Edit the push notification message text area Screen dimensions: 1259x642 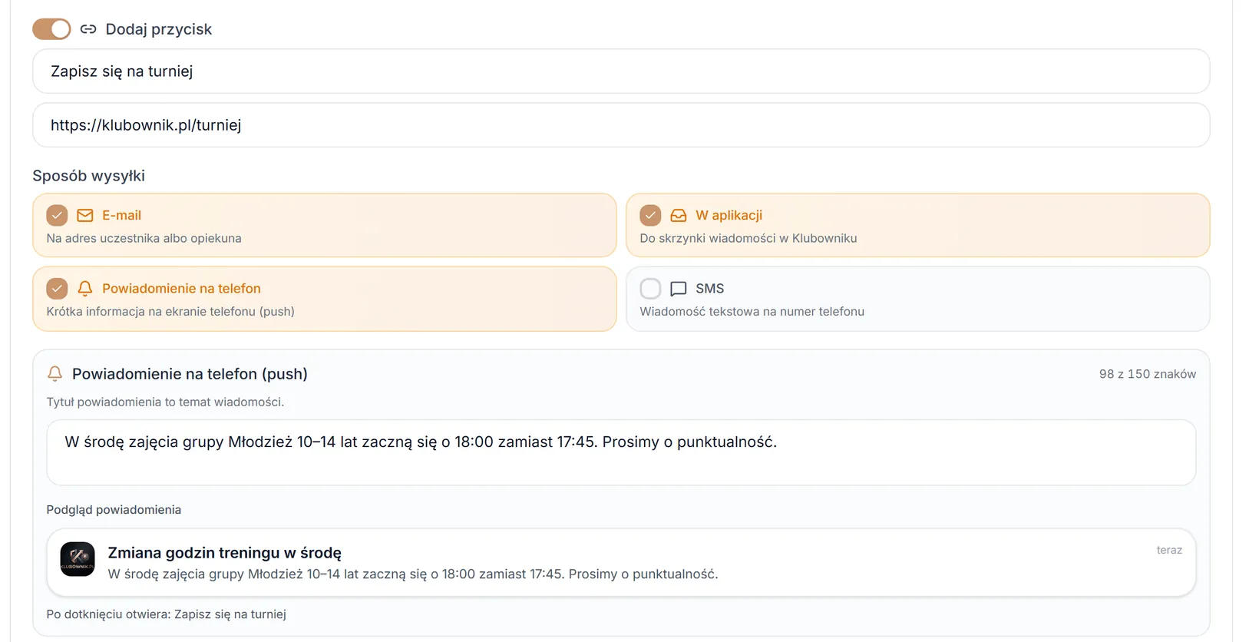[x=621, y=452]
